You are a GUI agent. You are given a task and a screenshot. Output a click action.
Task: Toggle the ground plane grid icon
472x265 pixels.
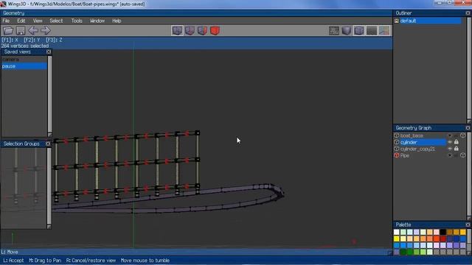[372, 30]
